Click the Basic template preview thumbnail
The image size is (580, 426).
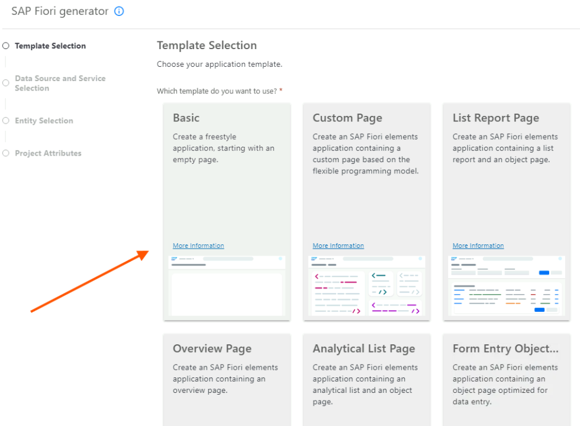tap(227, 285)
